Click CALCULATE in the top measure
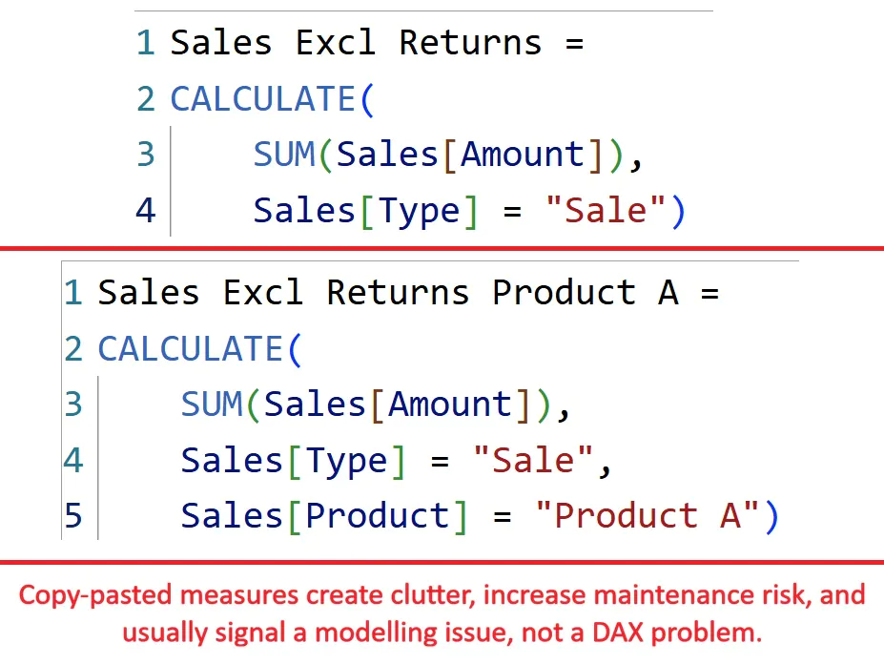884x664 pixels. tap(261, 99)
